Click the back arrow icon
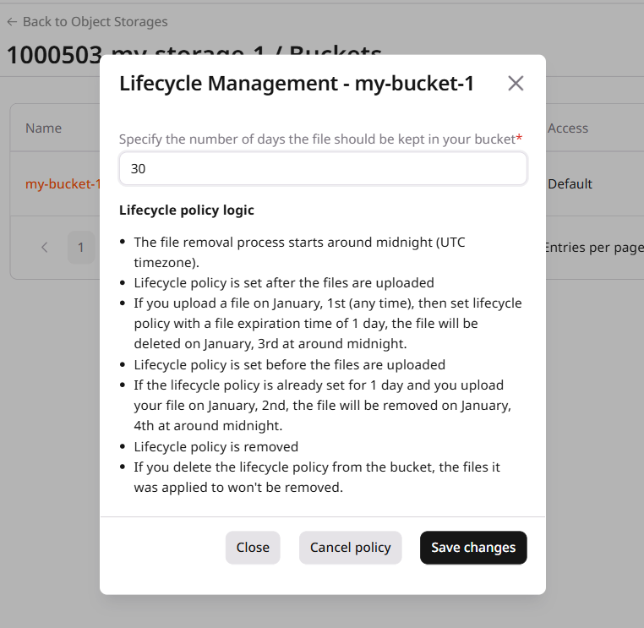 tap(12, 22)
